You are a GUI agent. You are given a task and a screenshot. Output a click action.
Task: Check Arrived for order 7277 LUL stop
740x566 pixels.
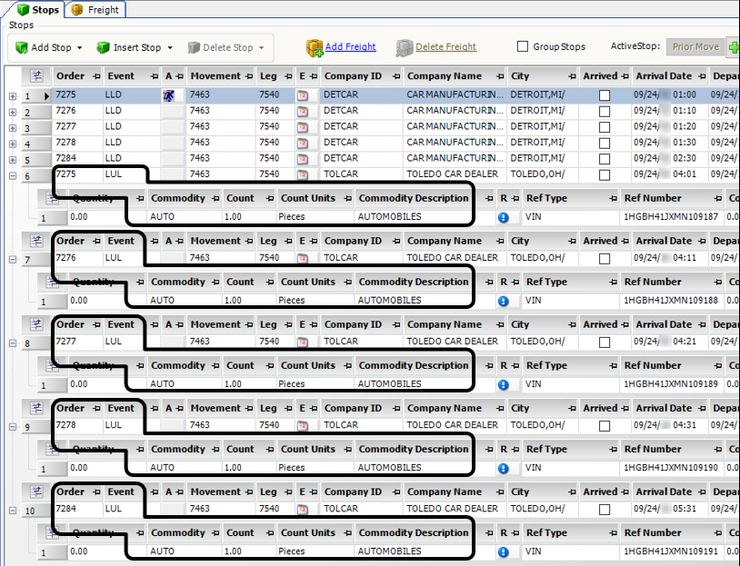604,343
